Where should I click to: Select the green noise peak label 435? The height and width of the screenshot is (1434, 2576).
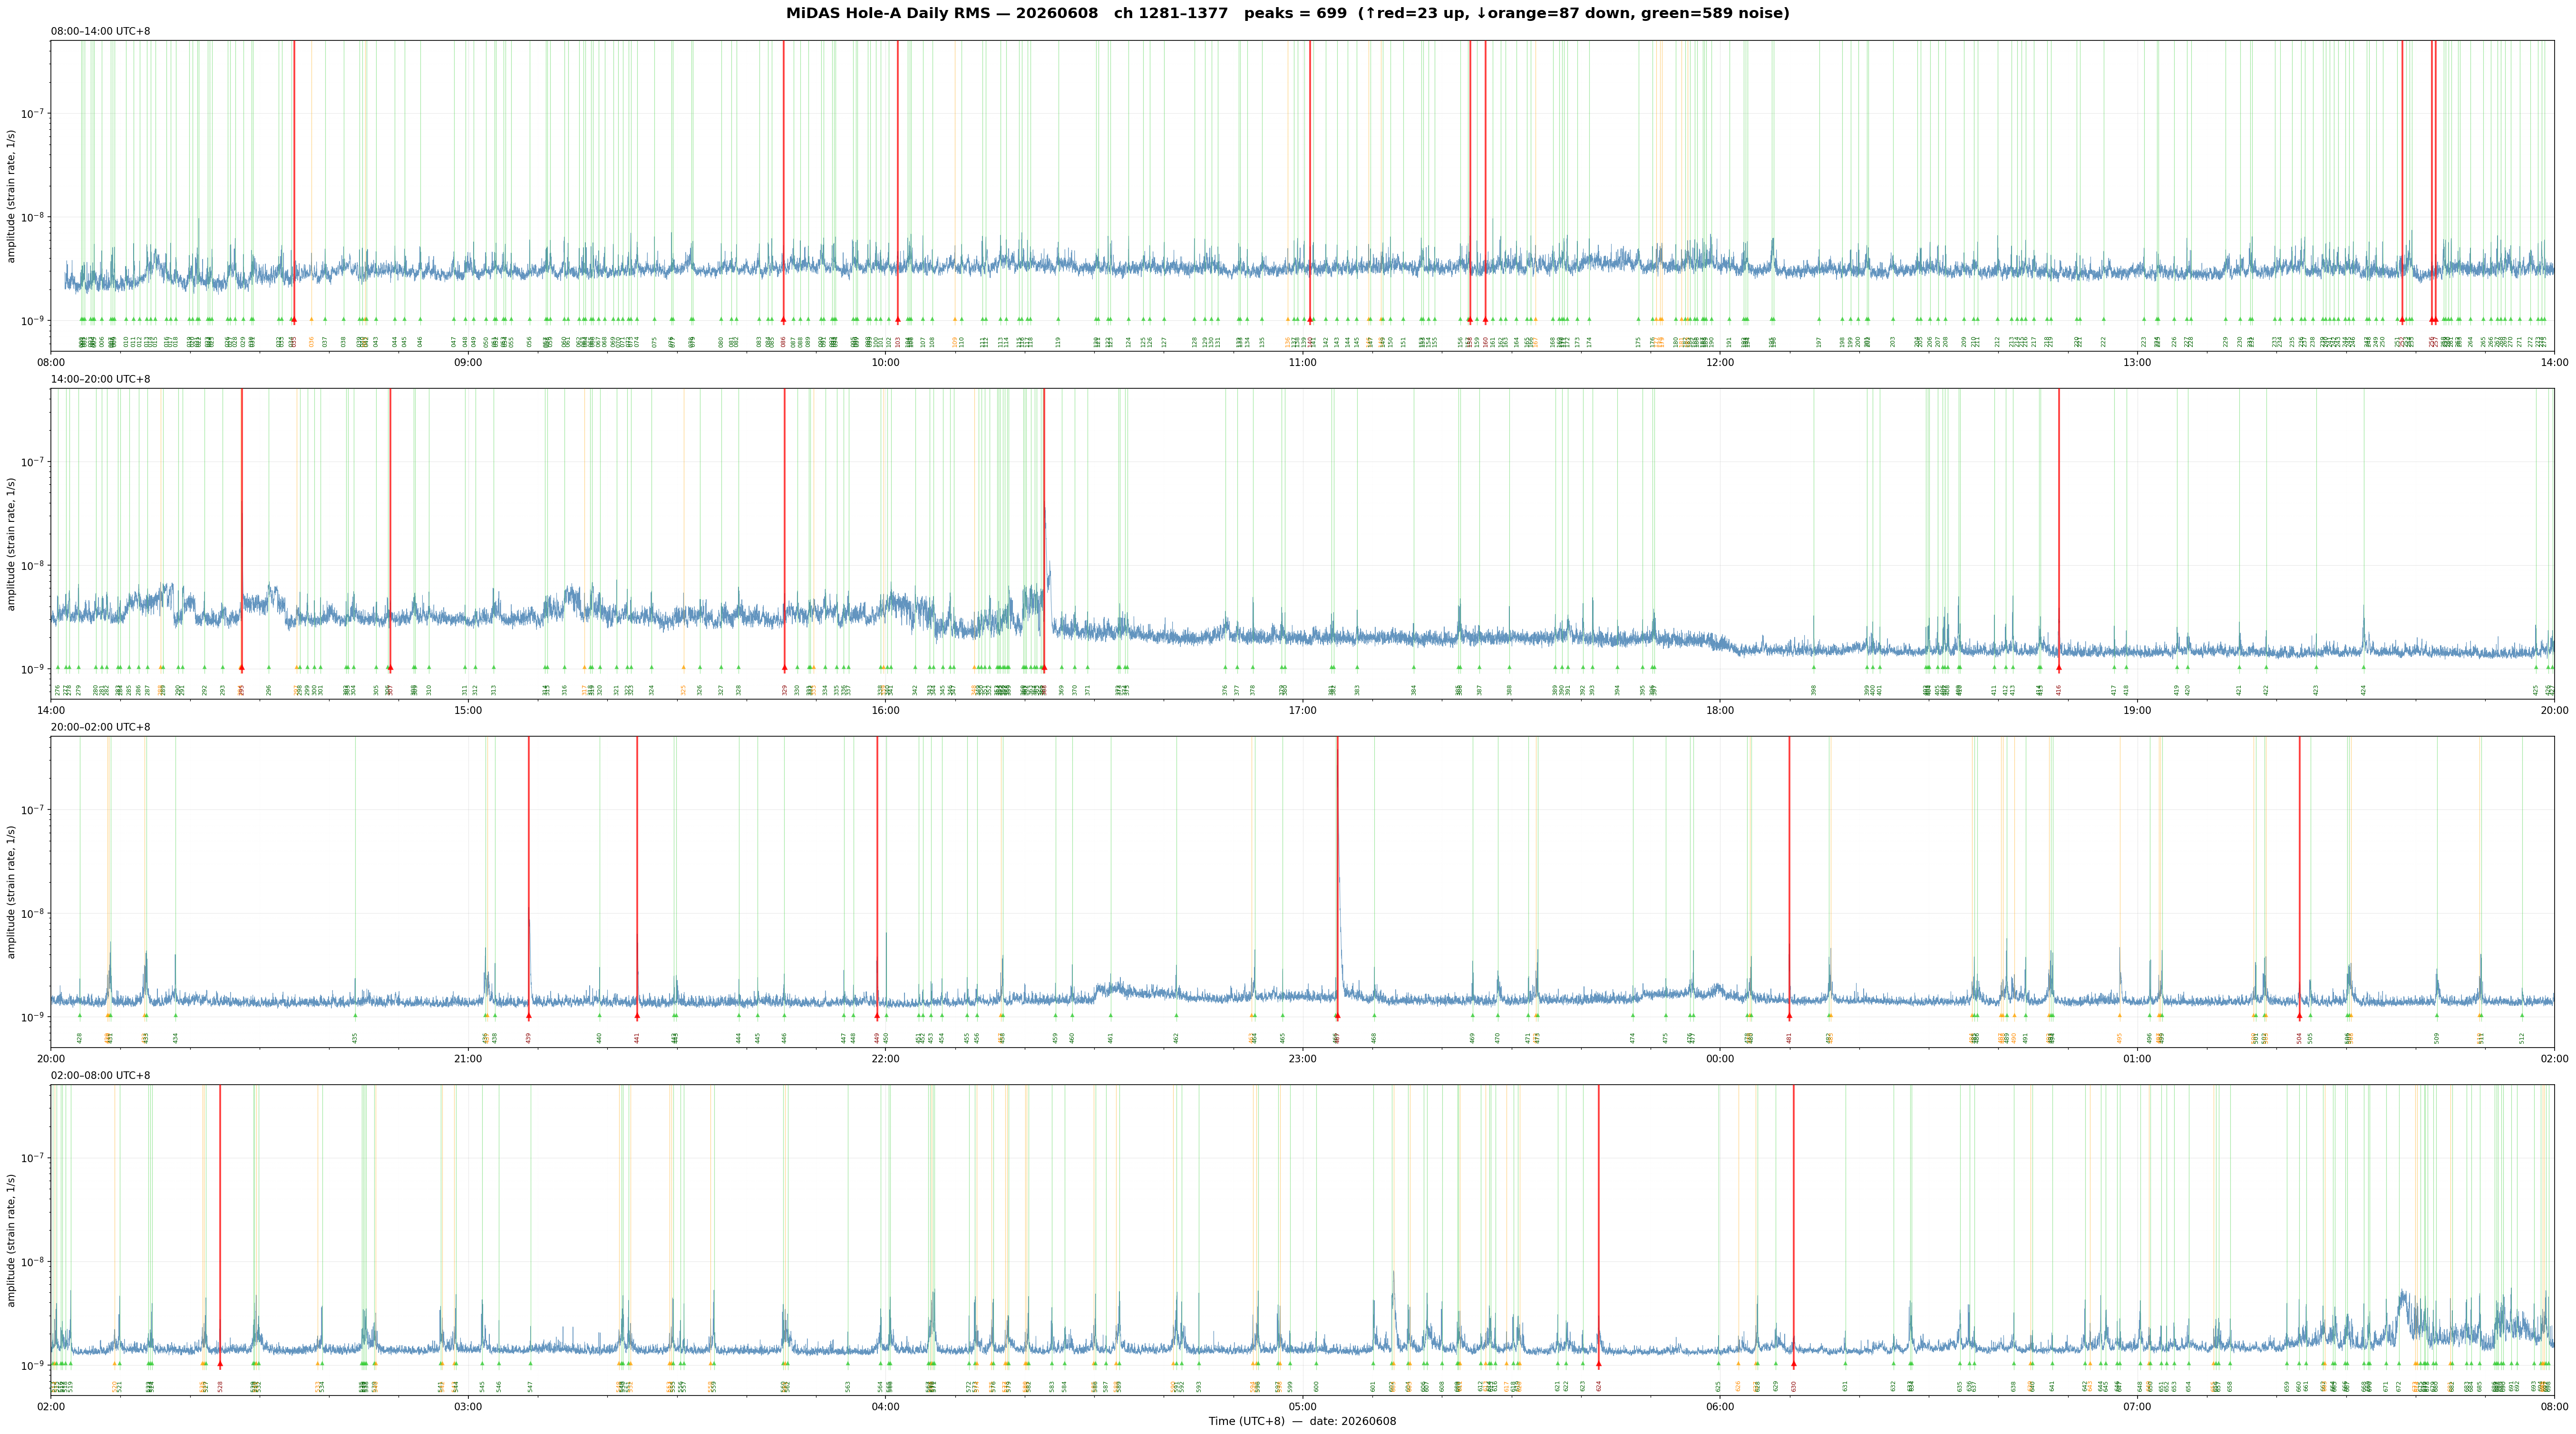pos(355,1038)
